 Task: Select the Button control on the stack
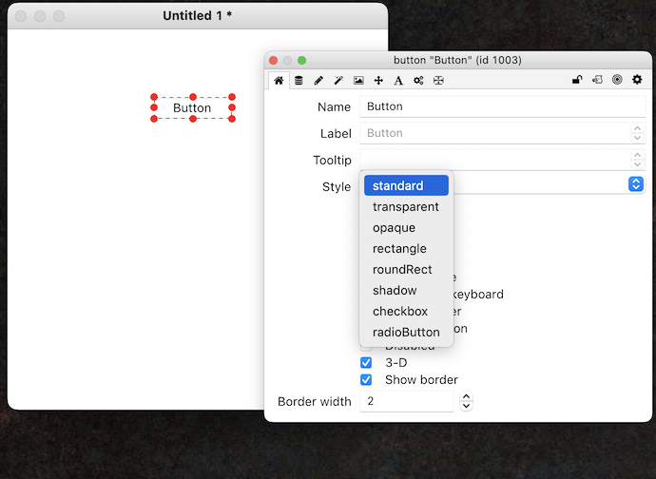(192, 108)
